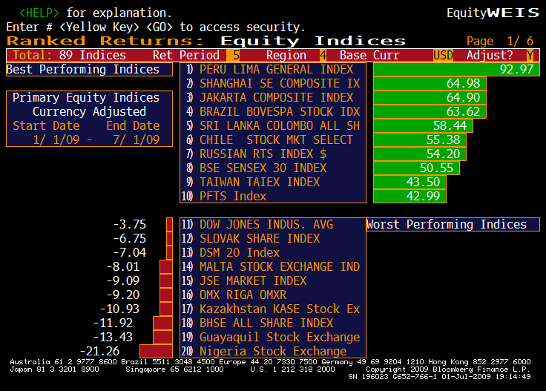Choose CHILE STOCK MKT SELECT
This screenshot has width=546, height=391.
pyautogui.click(x=273, y=139)
